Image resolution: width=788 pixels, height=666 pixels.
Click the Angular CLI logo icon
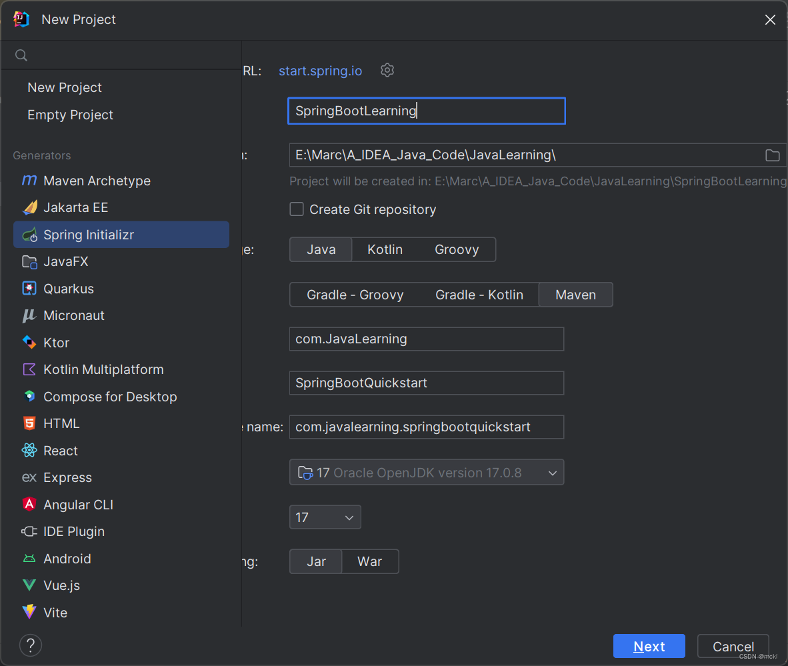[x=29, y=504]
